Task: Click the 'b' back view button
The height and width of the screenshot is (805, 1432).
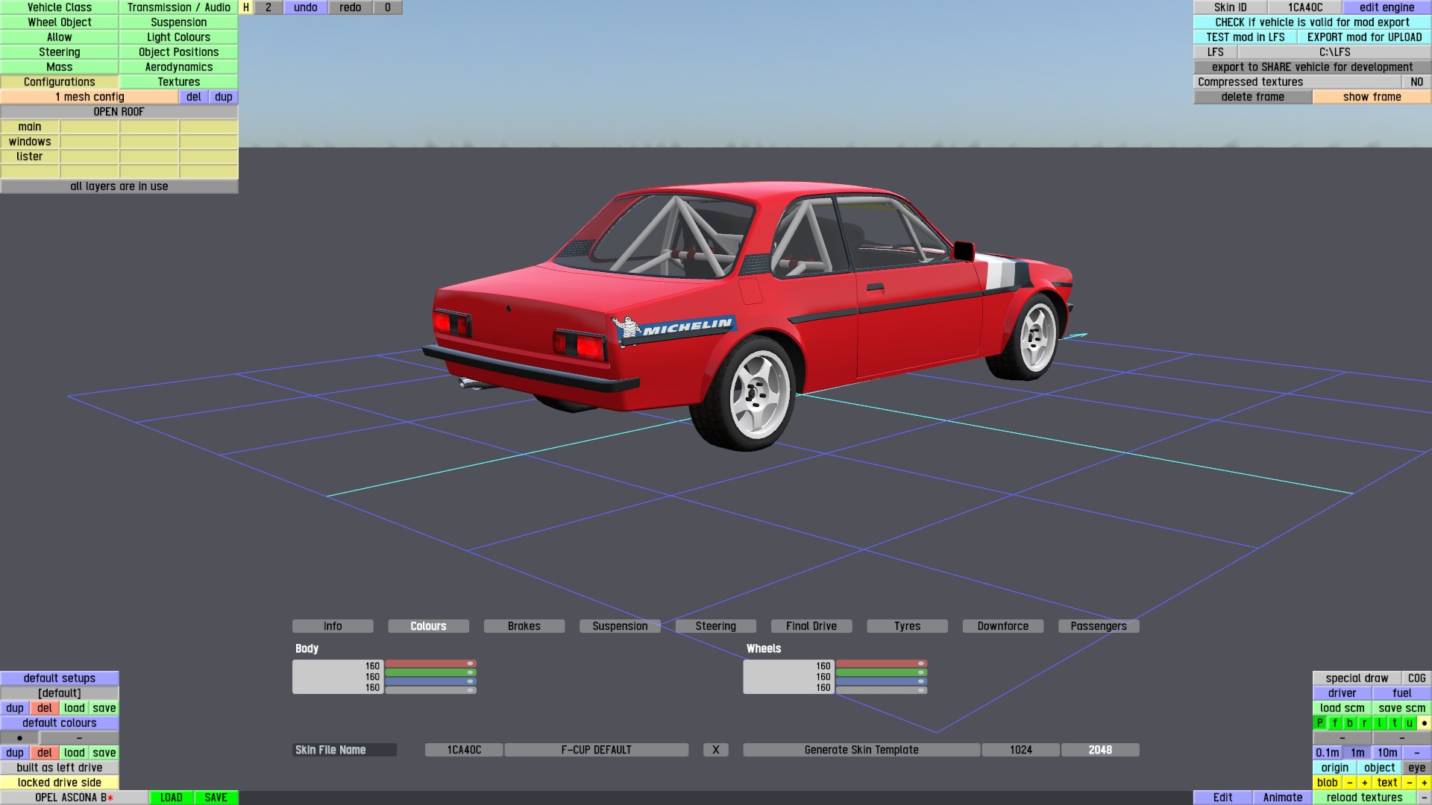Action: (x=1350, y=723)
